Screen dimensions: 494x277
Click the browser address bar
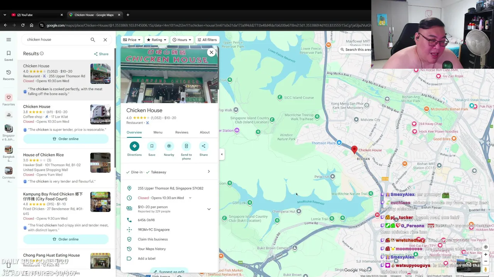point(208,25)
